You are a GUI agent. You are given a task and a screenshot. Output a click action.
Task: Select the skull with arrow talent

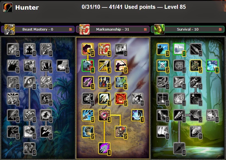point(121,132)
